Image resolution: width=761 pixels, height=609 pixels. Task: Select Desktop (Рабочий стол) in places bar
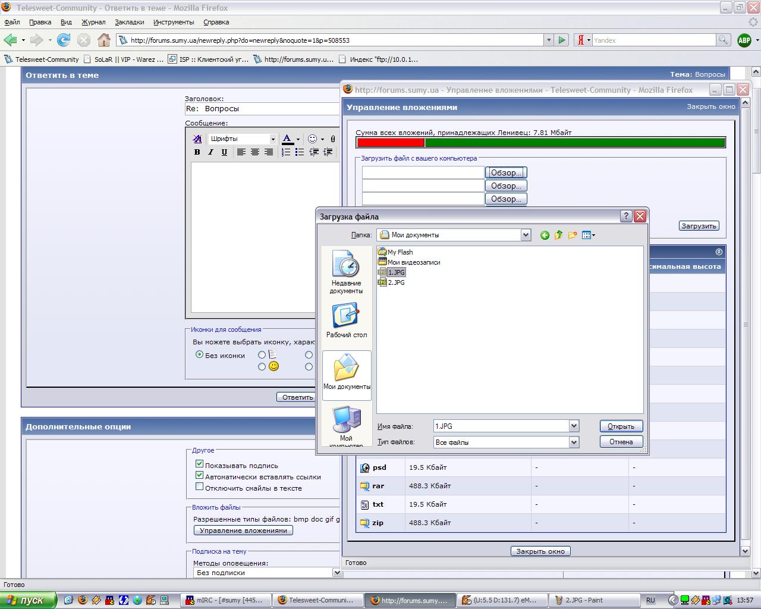346,321
